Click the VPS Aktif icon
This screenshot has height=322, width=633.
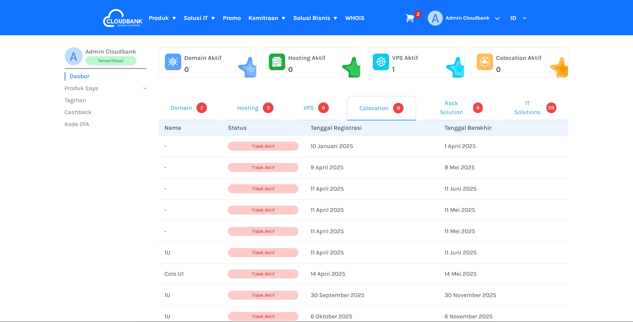click(381, 62)
